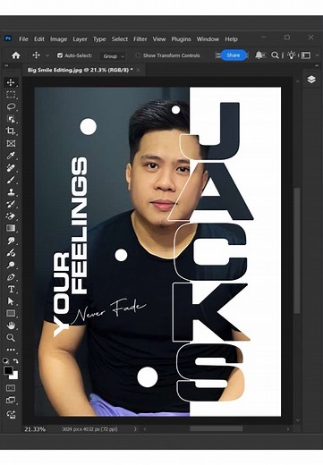Open the Edit Toolbar three-dots menu

[11, 350]
